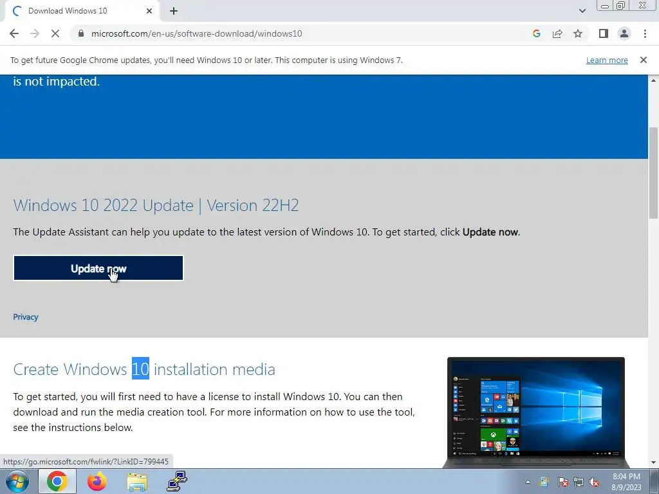Open the PuTTY taskbar icon
Screen dimensions: 659x494
point(177,481)
